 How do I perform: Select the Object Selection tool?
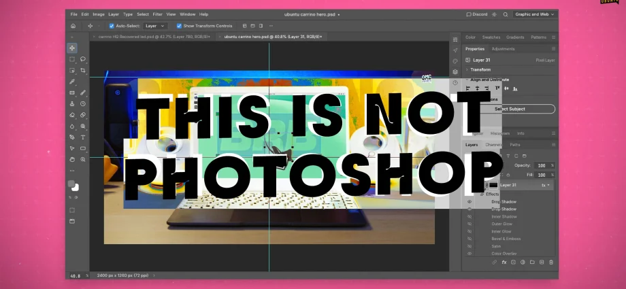[72, 70]
